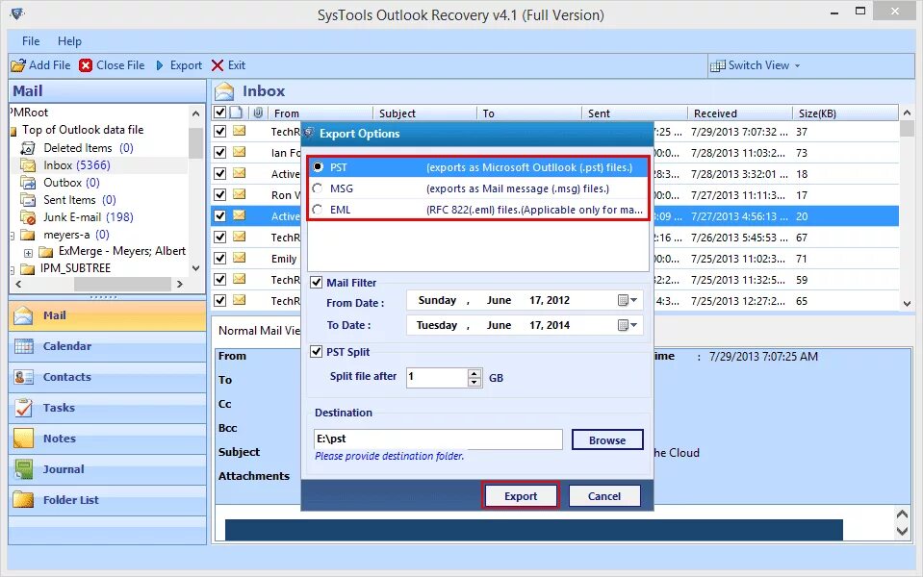Open the Help menu

click(69, 41)
